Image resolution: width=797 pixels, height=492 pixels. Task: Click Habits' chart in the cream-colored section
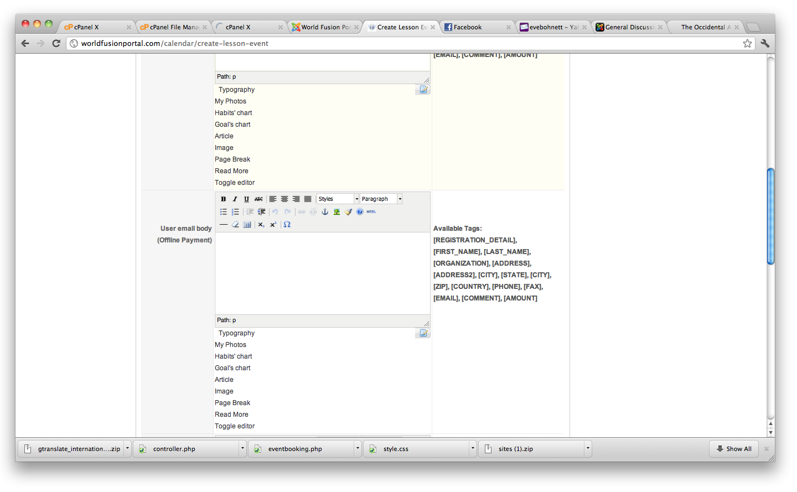pos(233,113)
